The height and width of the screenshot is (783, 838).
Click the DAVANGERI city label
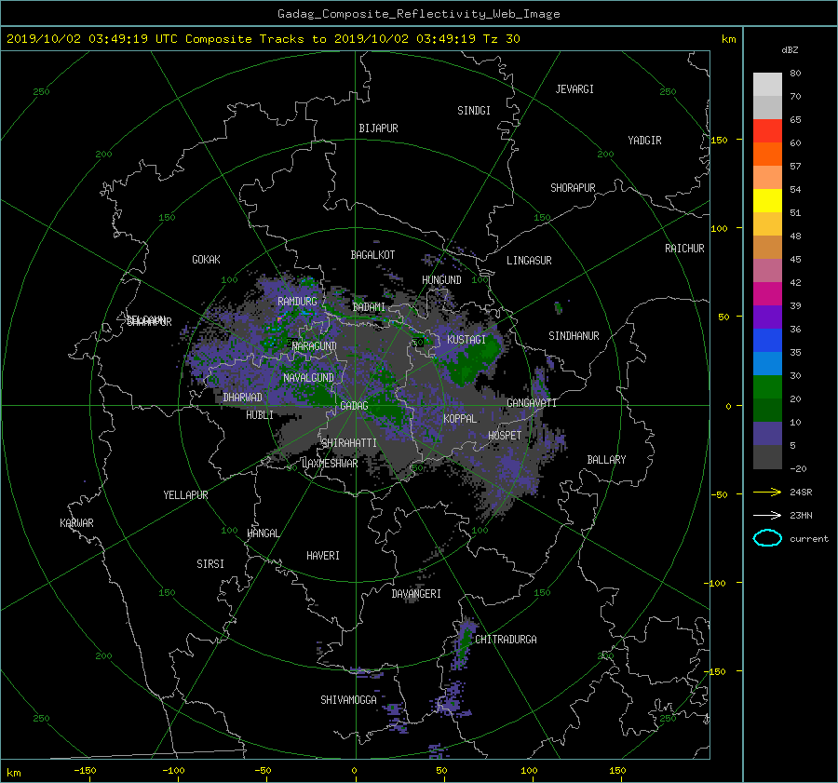416,594
